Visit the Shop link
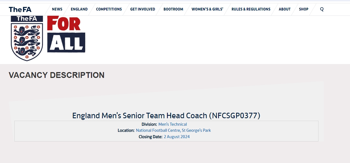The height and width of the screenshot is (163, 350). (304, 9)
